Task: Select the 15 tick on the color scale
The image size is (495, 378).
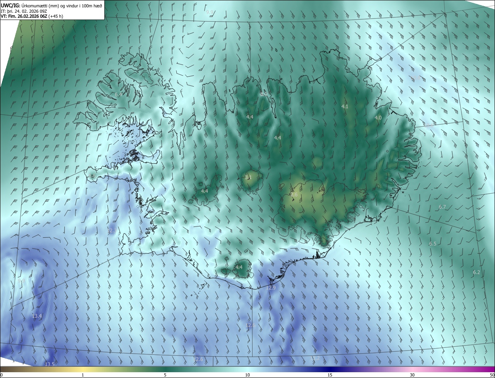Action: (x=330, y=375)
